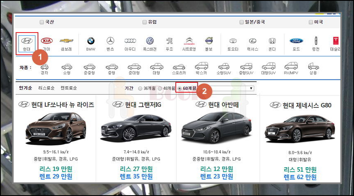This screenshot has width=354, height=196.
Task: Filter by 대형SUV car type icon
Action: pyautogui.click(x=269, y=66)
